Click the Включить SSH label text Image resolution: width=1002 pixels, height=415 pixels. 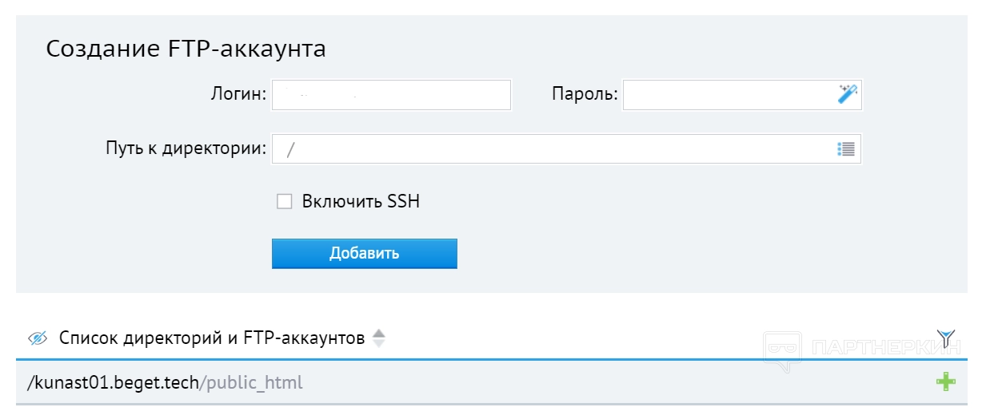coord(361,202)
